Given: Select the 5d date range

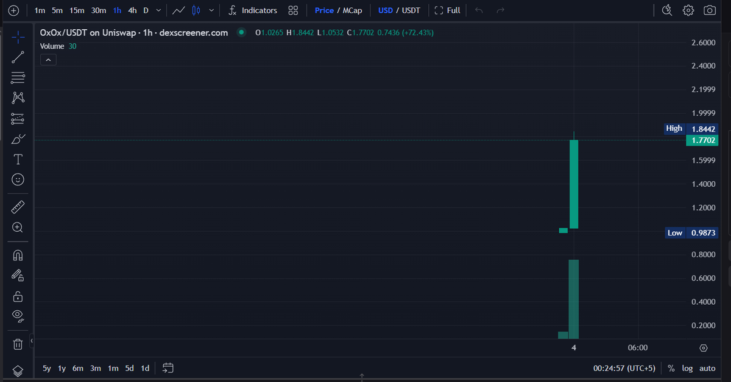Looking at the screenshot, I should click(x=129, y=368).
